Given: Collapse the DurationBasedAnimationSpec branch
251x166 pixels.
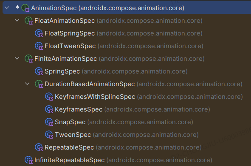Looking at the screenshot, I should coord(27,84).
